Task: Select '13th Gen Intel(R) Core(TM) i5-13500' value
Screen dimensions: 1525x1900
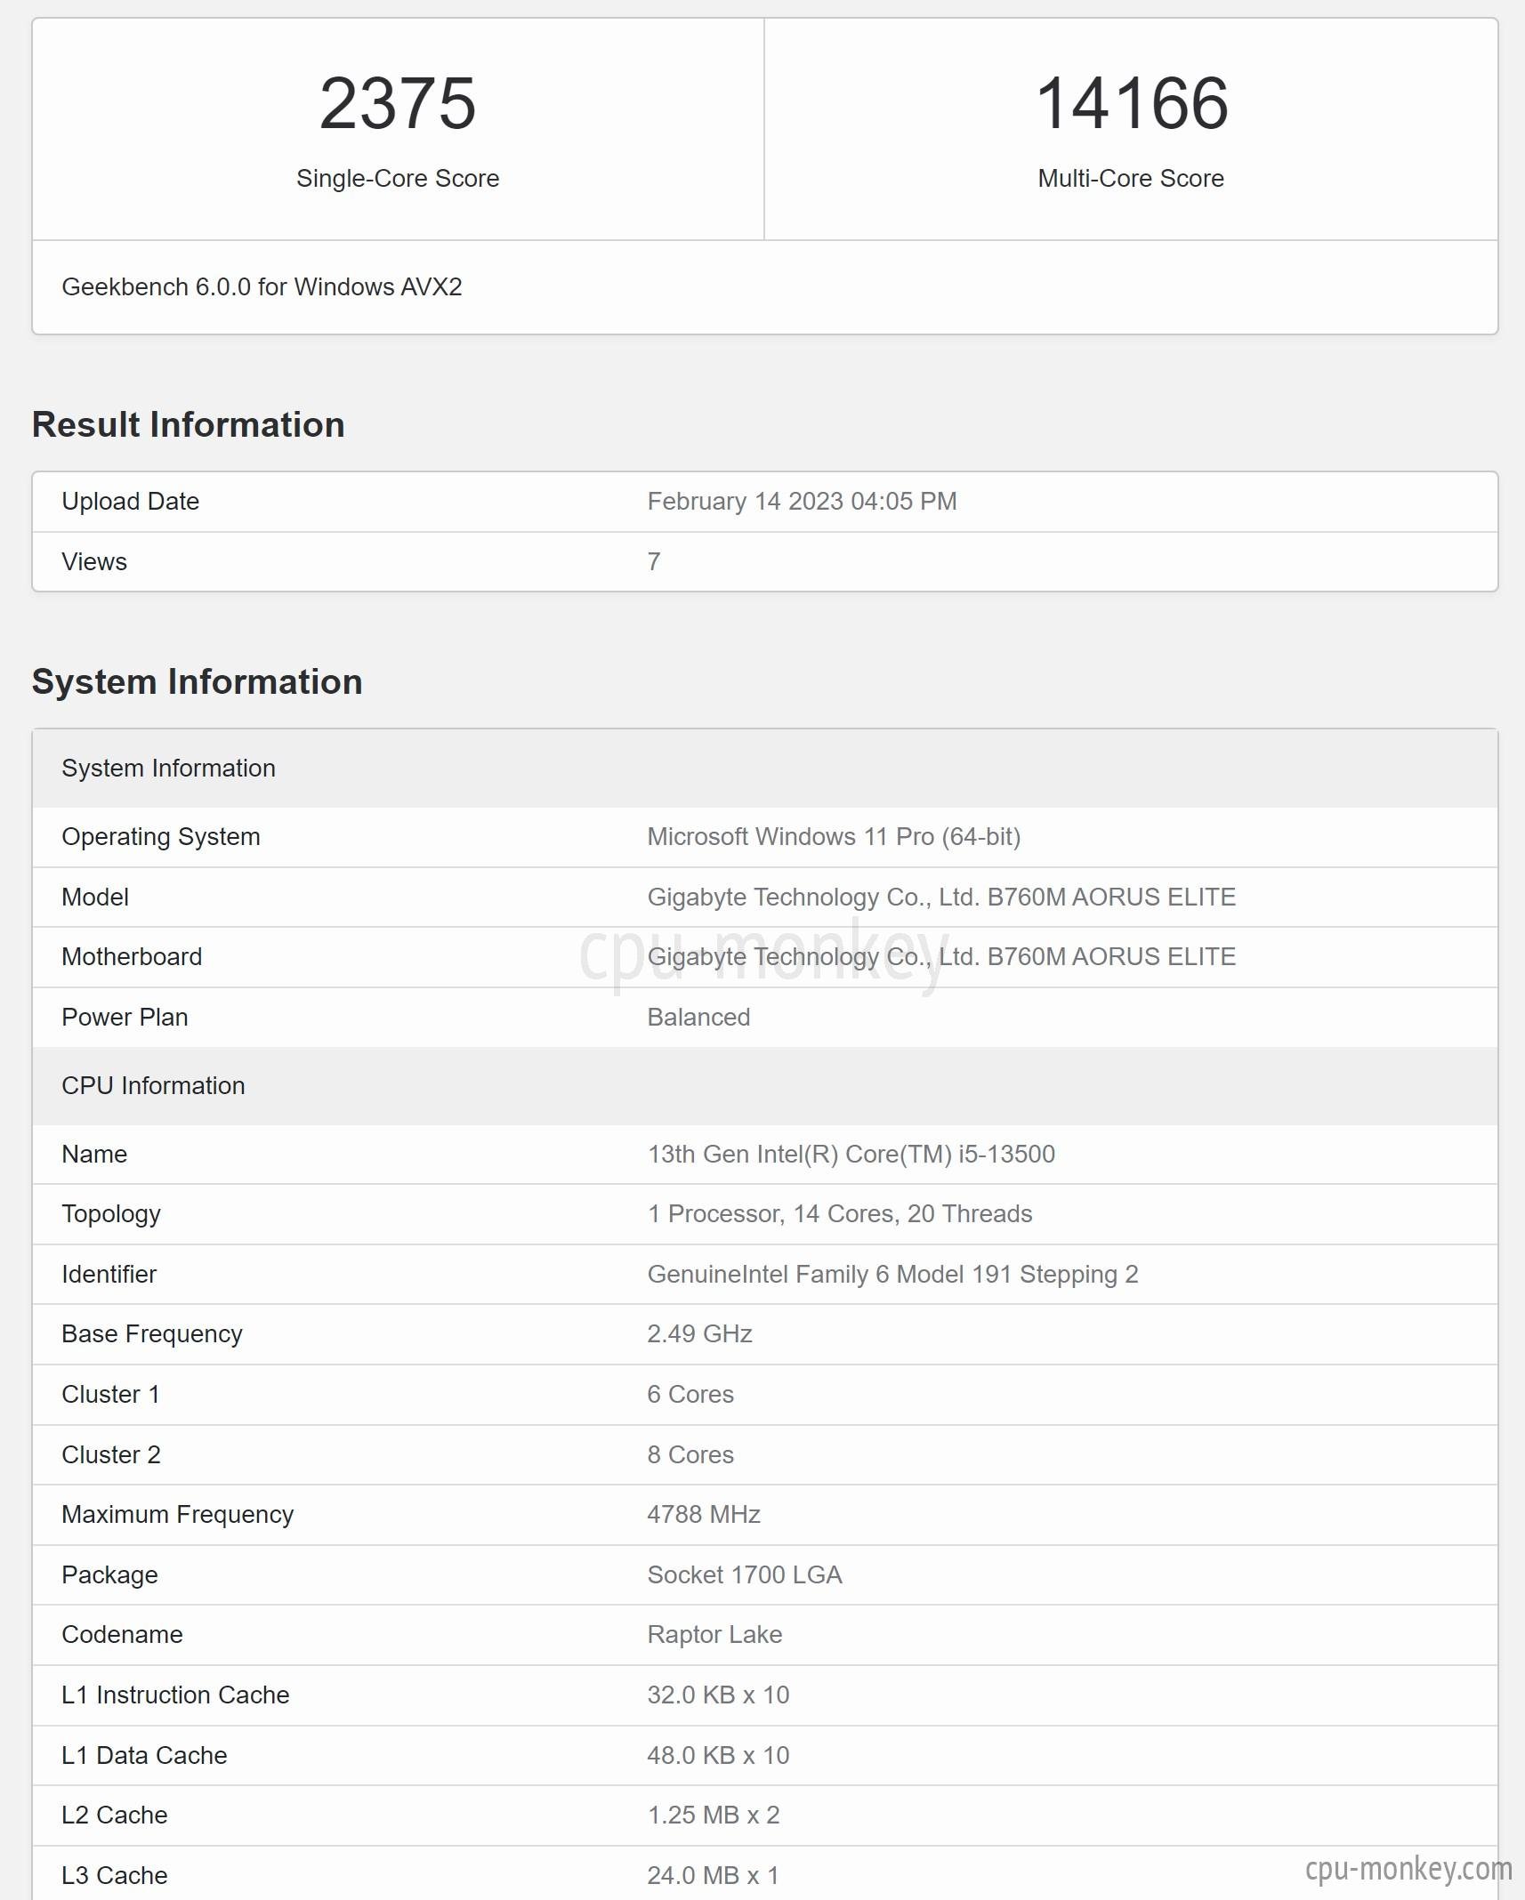Action: [x=851, y=1154]
